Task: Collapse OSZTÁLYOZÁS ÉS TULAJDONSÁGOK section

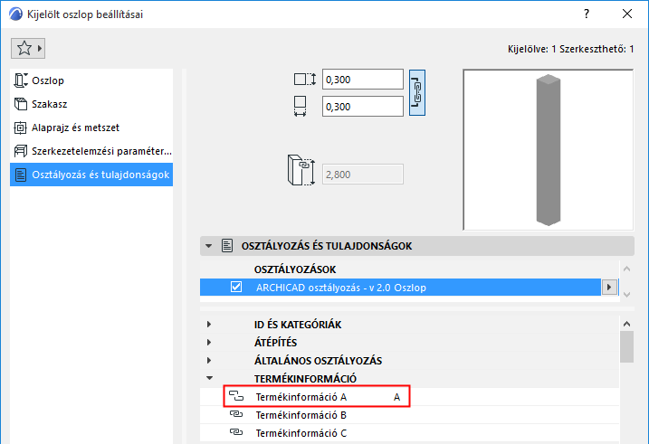Action: (x=208, y=246)
